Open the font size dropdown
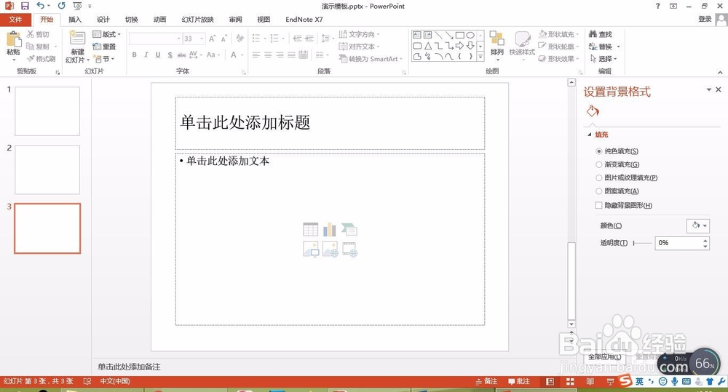The height and width of the screenshot is (392, 728). coord(202,39)
